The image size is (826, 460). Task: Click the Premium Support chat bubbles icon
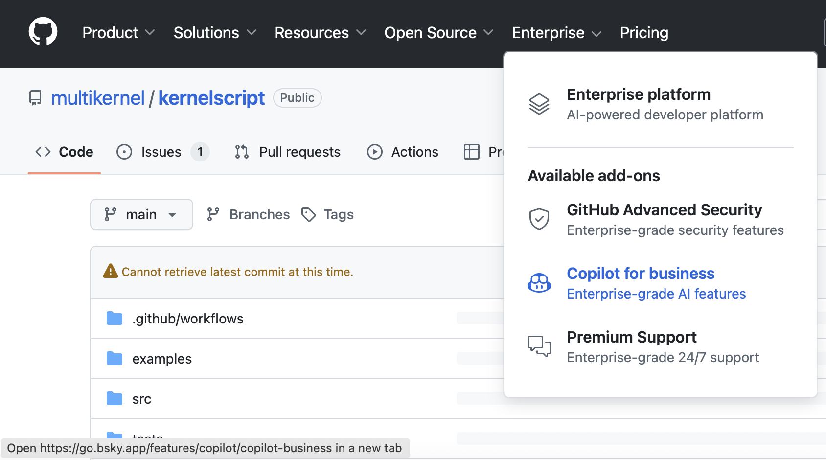tap(539, 346)
